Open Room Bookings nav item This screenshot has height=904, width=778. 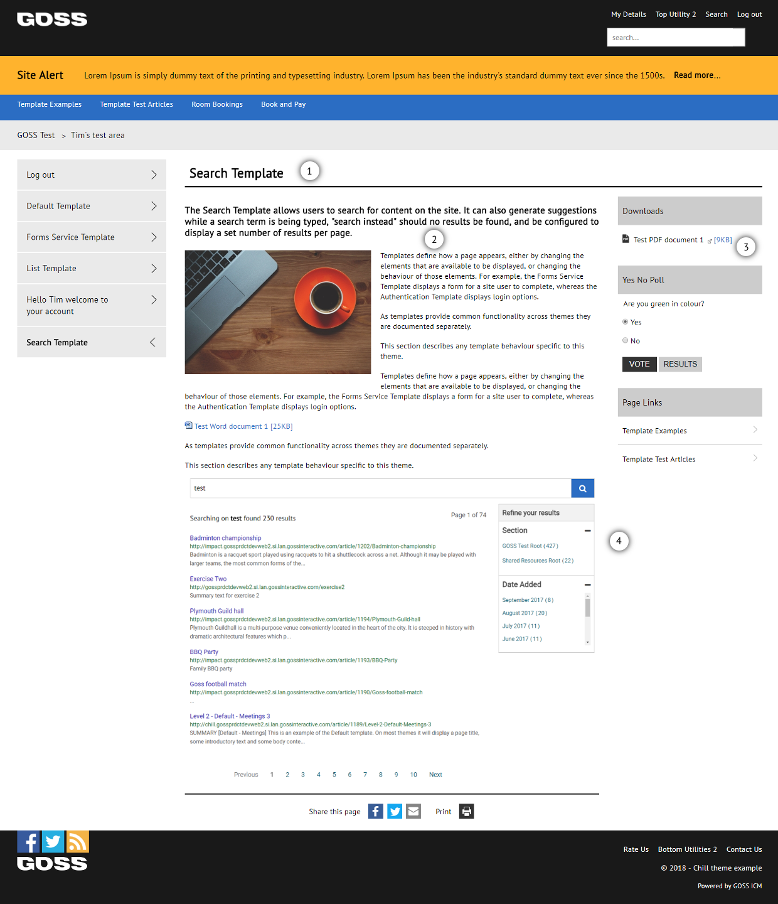pos(217,104)
